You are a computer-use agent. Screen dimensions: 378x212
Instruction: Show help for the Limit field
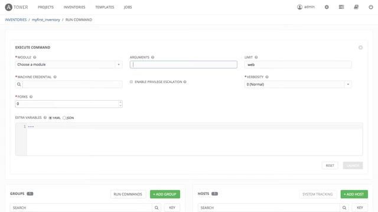click(x=256, y=57)
